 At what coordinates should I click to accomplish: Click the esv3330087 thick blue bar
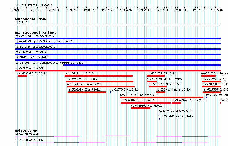pos(142,65)
